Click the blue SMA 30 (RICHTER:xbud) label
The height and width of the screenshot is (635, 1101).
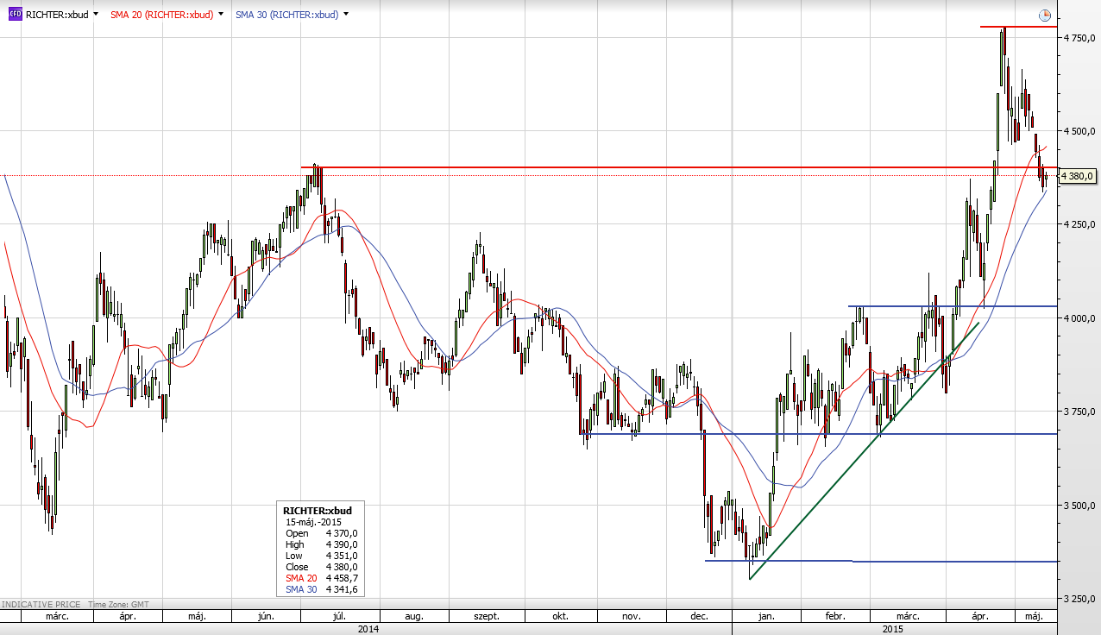point(287,15)
